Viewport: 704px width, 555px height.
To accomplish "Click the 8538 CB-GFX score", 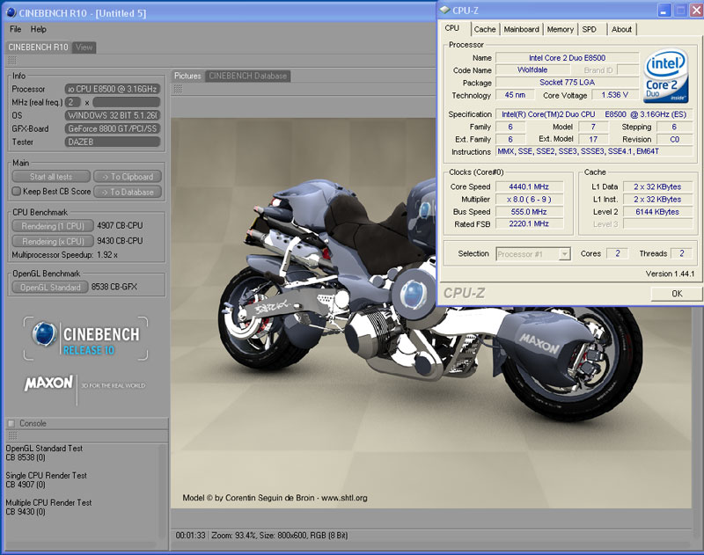I will (114, 287).
